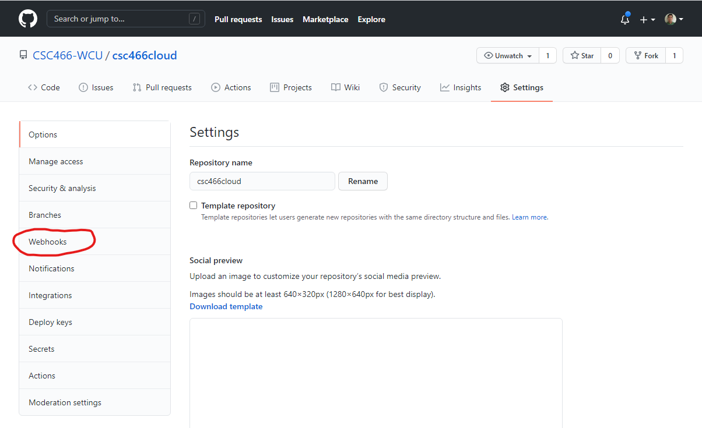Image resolution: width=702 pixels, height=428 pixels.
Task: Open the user avatar menu
Action: point(673,19)
